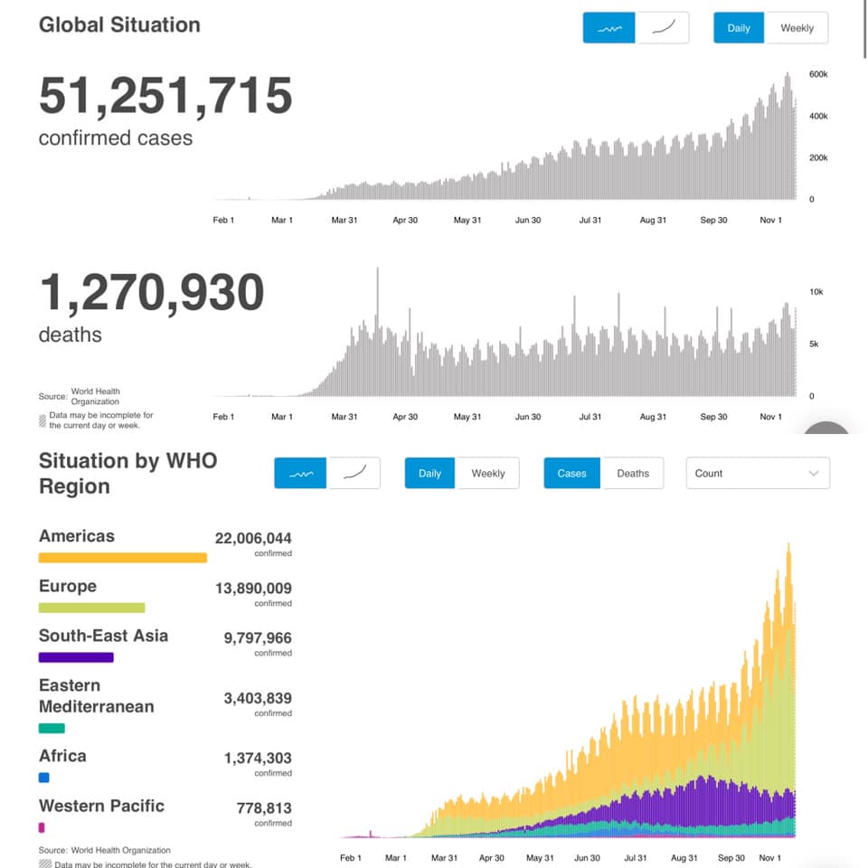
Task: Select Daily in the WHO Region section
Action: (430, 473)
